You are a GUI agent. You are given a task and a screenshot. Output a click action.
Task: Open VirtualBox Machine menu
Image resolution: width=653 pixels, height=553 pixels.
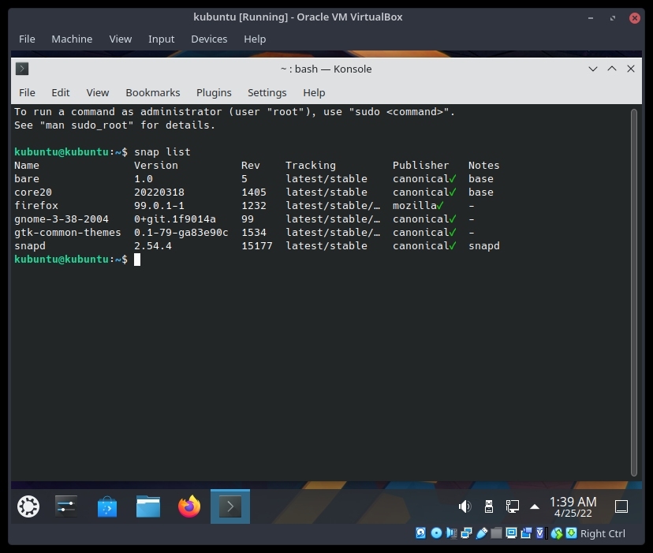coord(72,39)
